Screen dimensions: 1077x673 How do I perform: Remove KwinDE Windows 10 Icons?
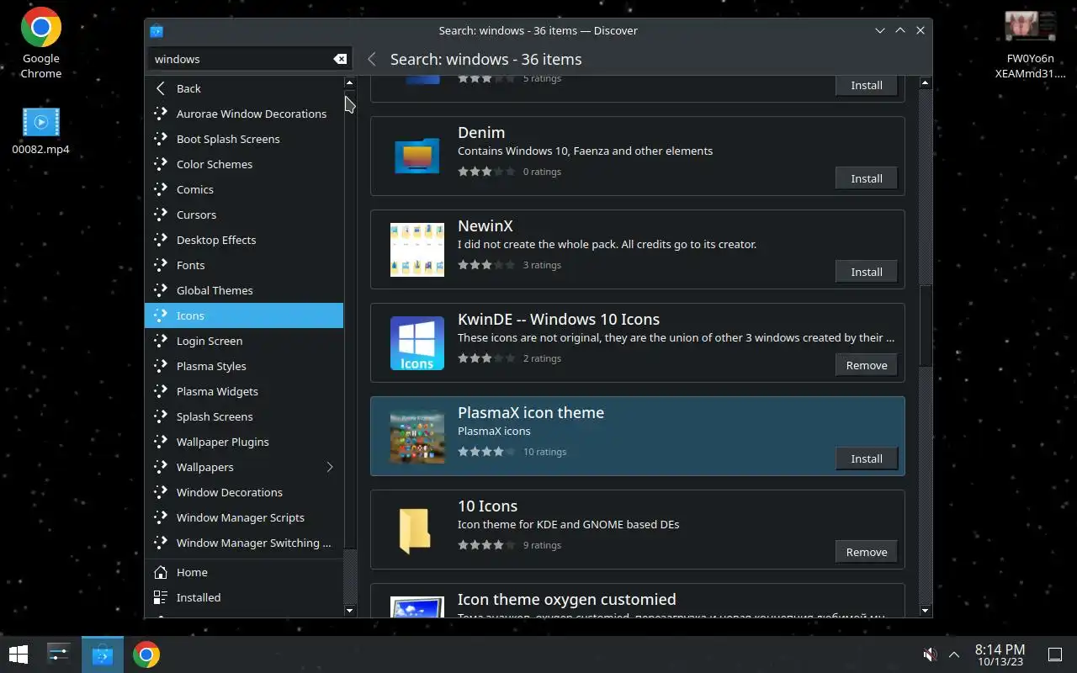[x=867, y=365]
